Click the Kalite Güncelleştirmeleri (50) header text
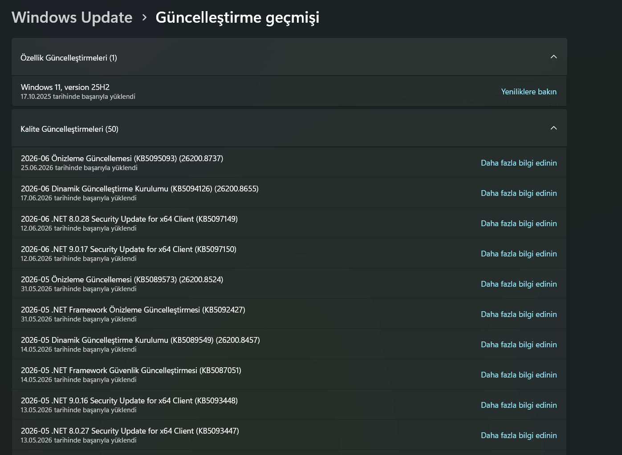 [69, 129]
